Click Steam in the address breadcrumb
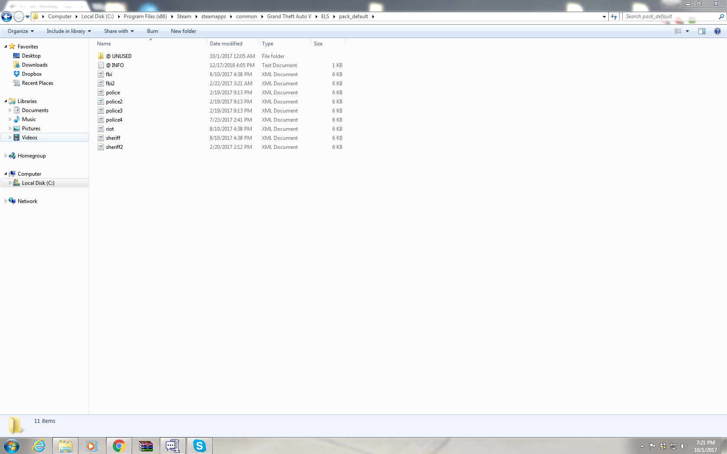This screenshot has height=454, width=727. (x=184, y=16)
